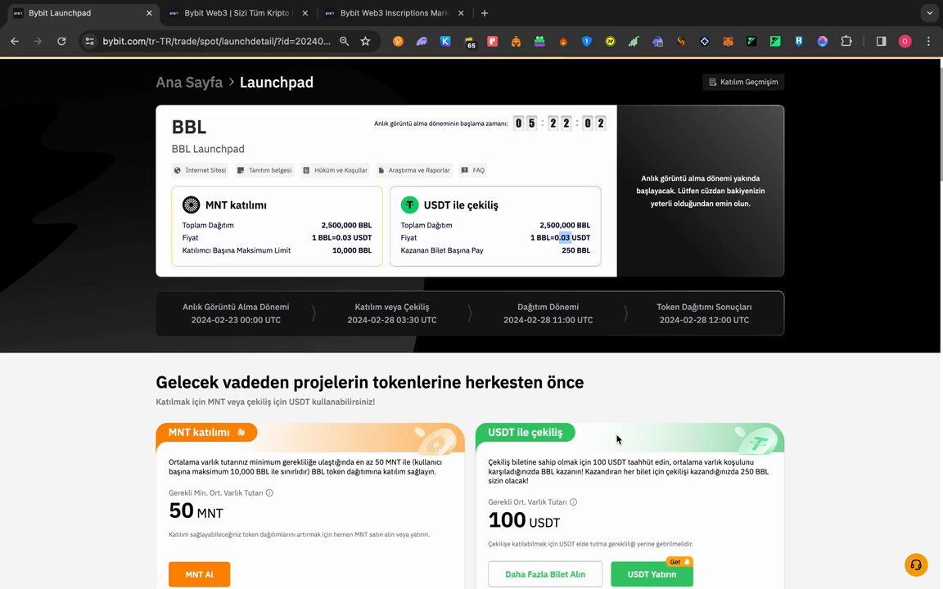943x589 pixels.
Task: Open the purple ghost Phantom extension
Action: [x=422, y=42]
